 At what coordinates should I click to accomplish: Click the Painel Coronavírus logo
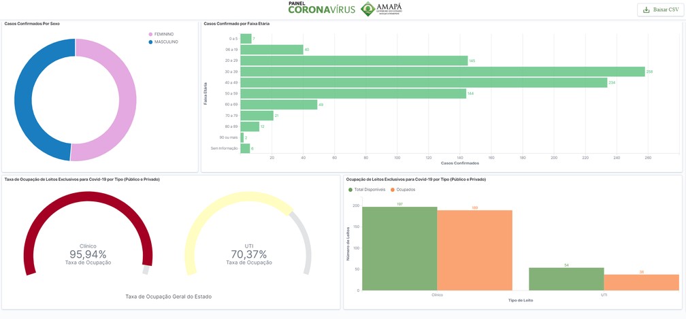(321, 8)
